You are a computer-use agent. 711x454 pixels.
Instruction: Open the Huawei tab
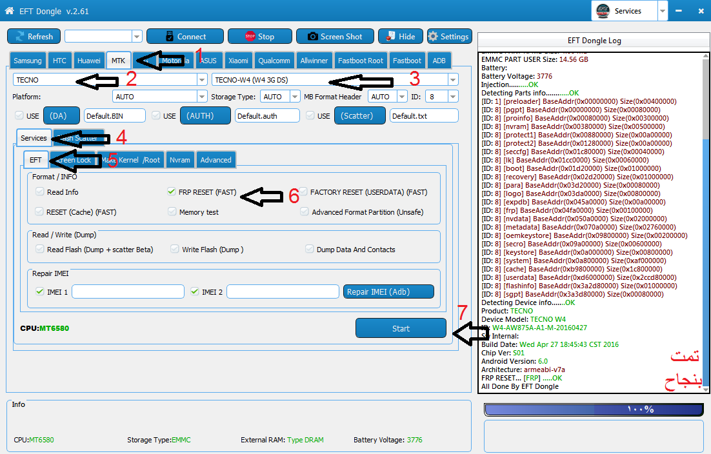(89, 60)
